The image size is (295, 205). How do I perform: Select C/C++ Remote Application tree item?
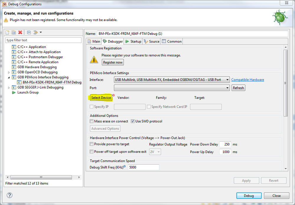tap(38, 62)
